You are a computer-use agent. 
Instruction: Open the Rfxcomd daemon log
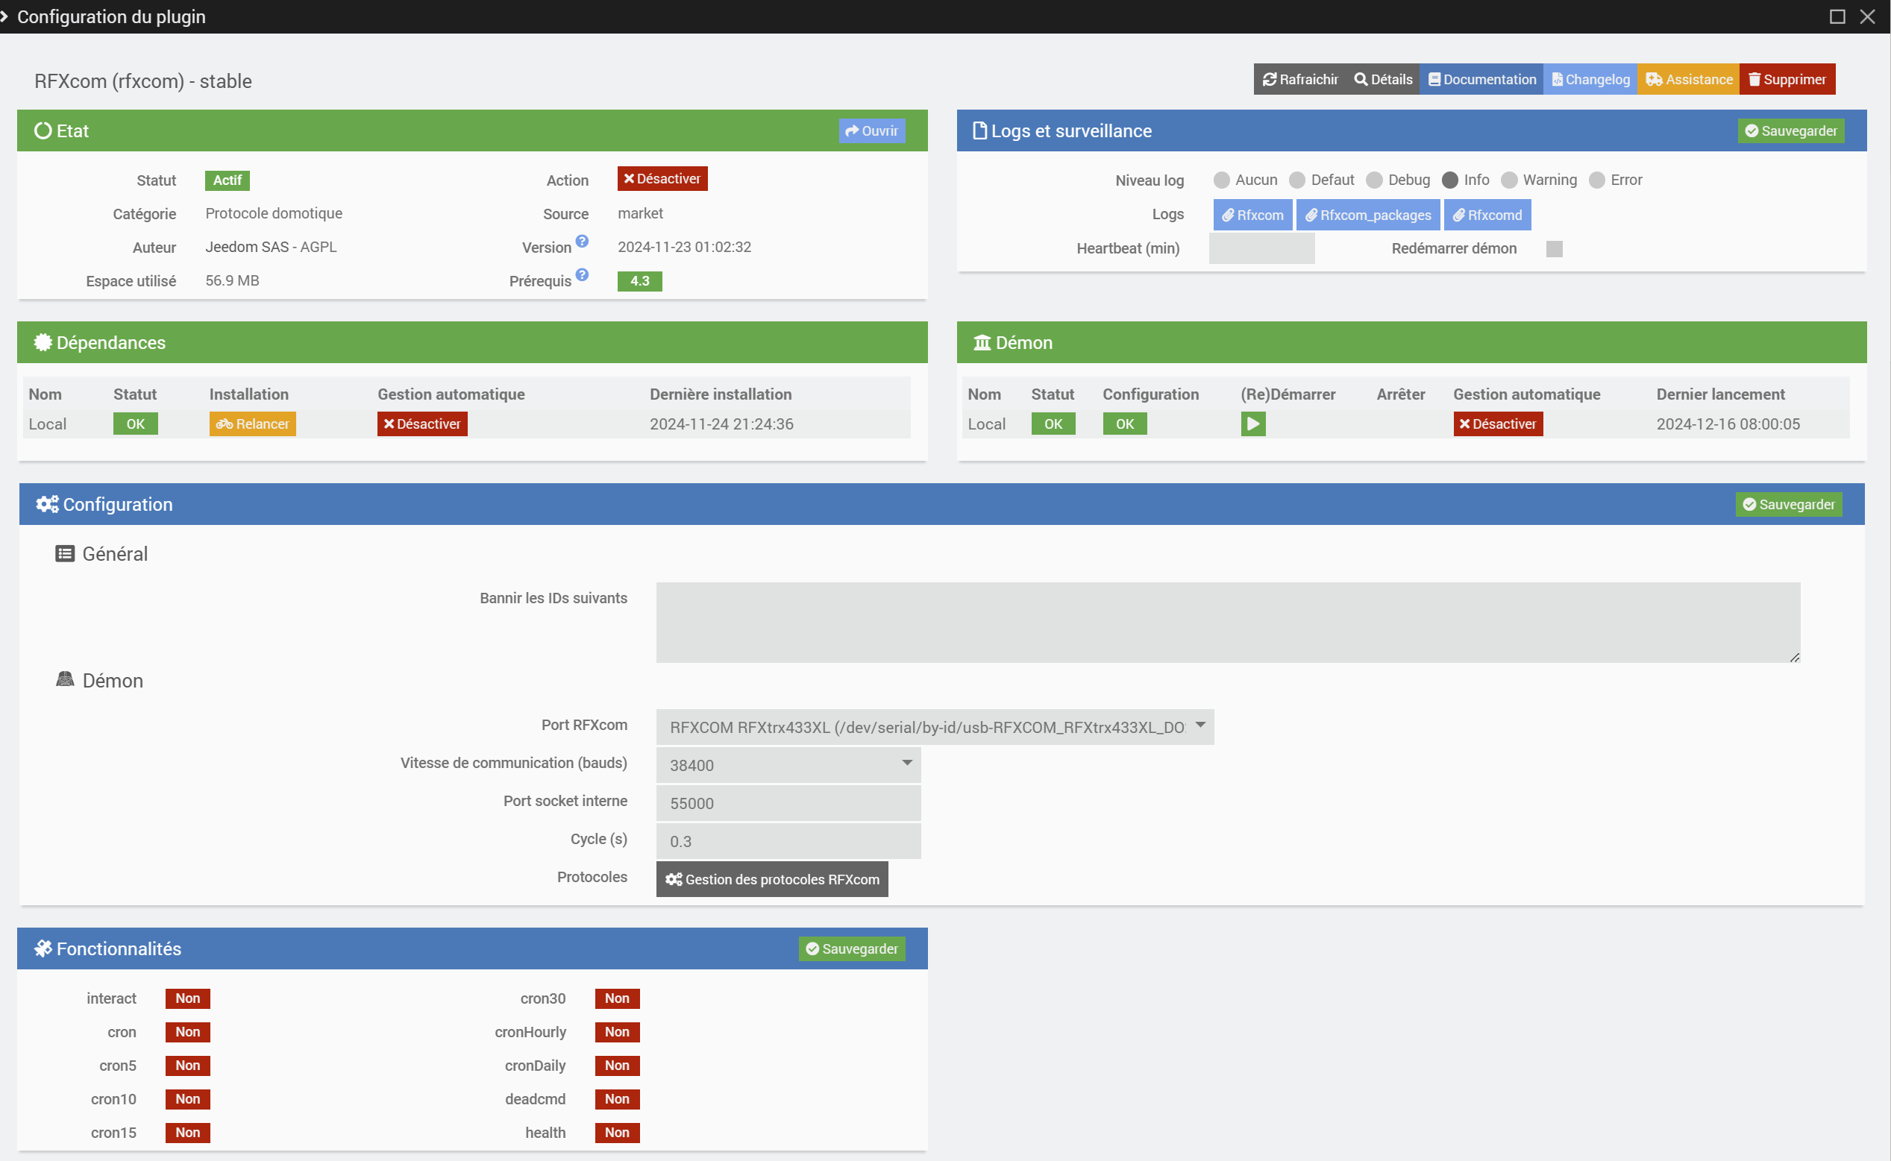[x=1487, y=215]
